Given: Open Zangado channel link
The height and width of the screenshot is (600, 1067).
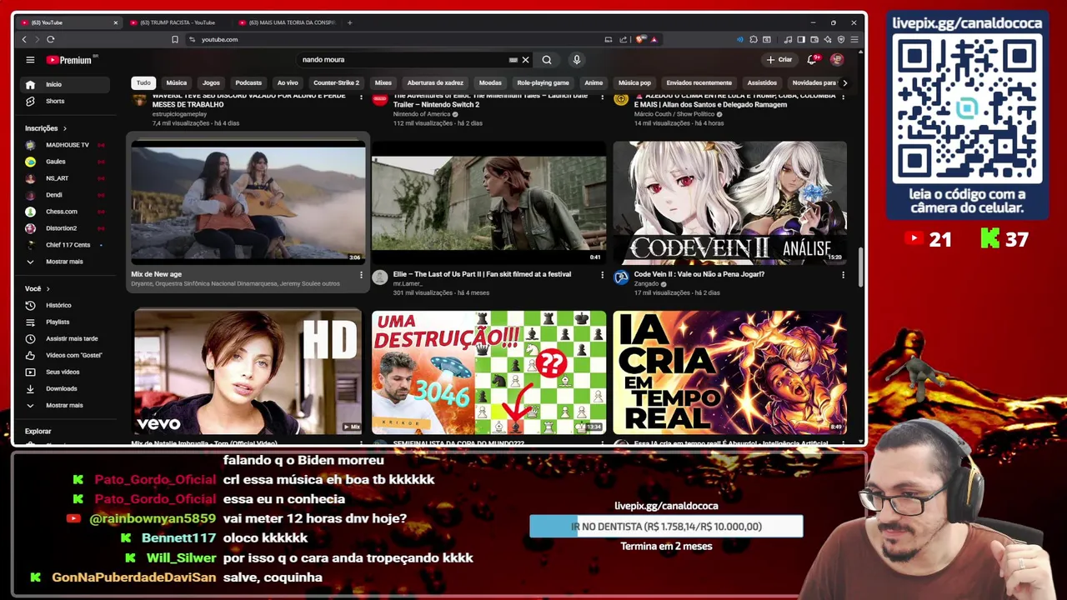Looking at the screenshot, I should click(x=646, y=283).
